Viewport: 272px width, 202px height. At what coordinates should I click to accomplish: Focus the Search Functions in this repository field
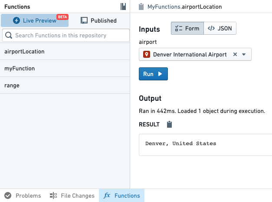[66, 35]
